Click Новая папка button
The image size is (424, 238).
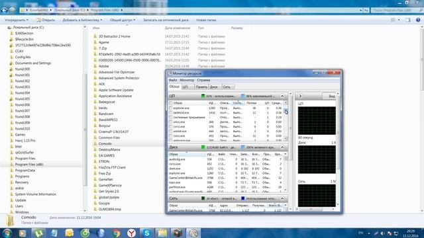tap(206, 20)
